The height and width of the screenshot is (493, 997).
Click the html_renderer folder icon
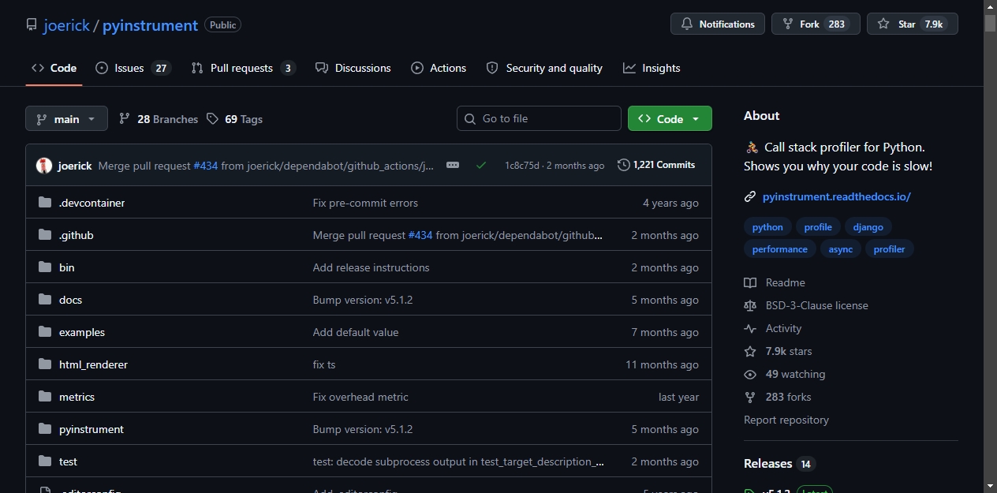click(45, 364)
